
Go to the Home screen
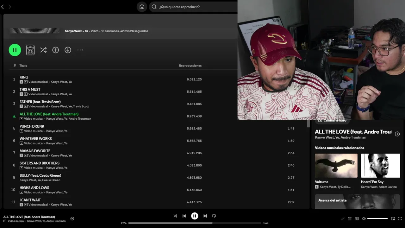click(x=142, y=7)
